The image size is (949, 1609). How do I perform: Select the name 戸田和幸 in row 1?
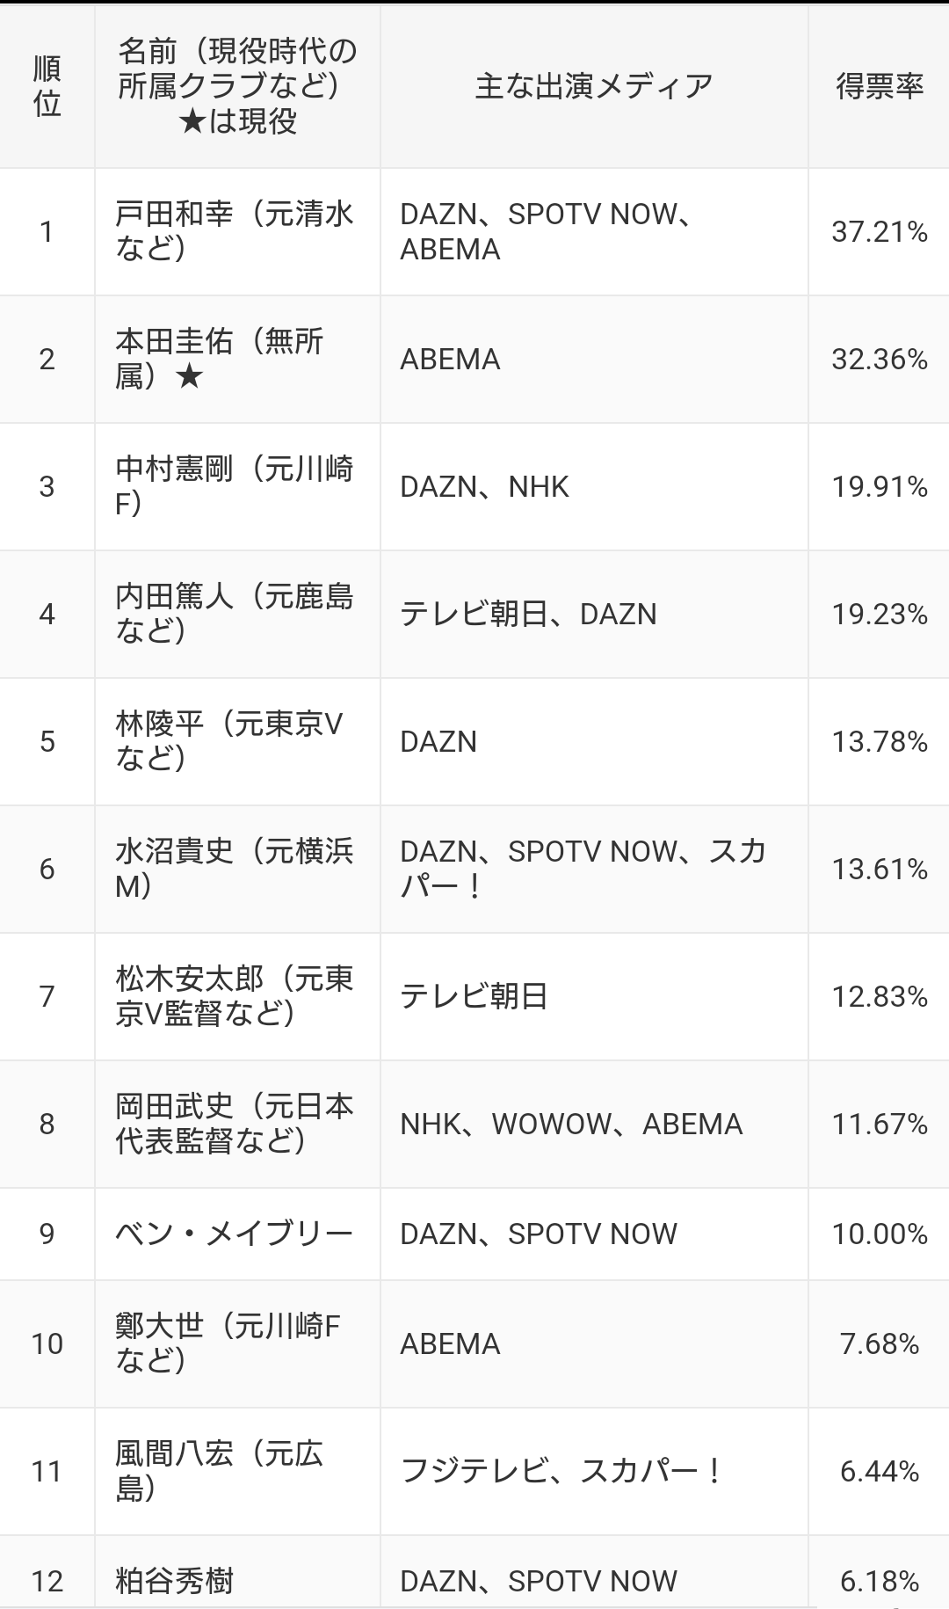coord(174,214)
